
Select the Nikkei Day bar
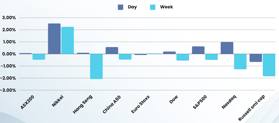54,39
